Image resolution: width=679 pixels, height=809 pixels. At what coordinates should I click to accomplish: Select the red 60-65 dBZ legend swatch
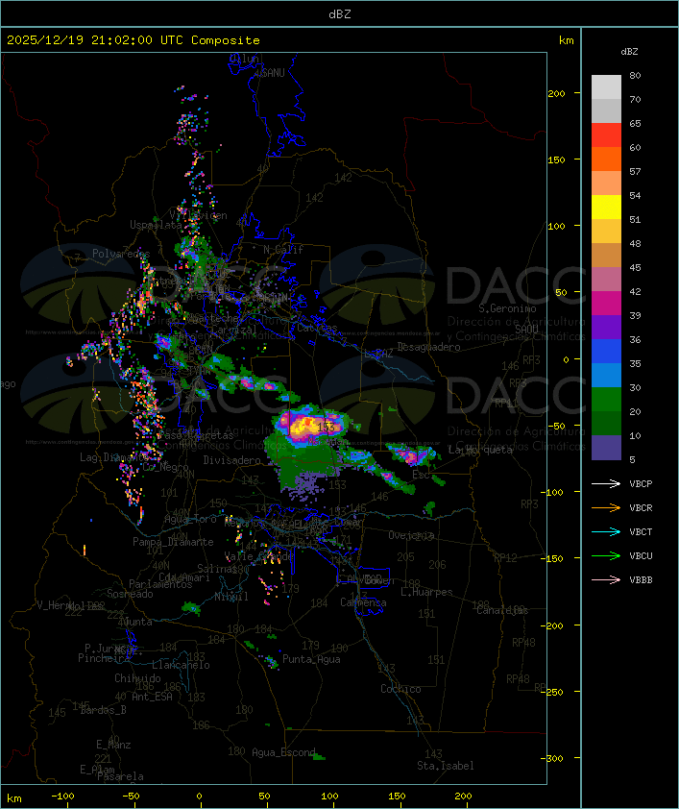(606, 135)
